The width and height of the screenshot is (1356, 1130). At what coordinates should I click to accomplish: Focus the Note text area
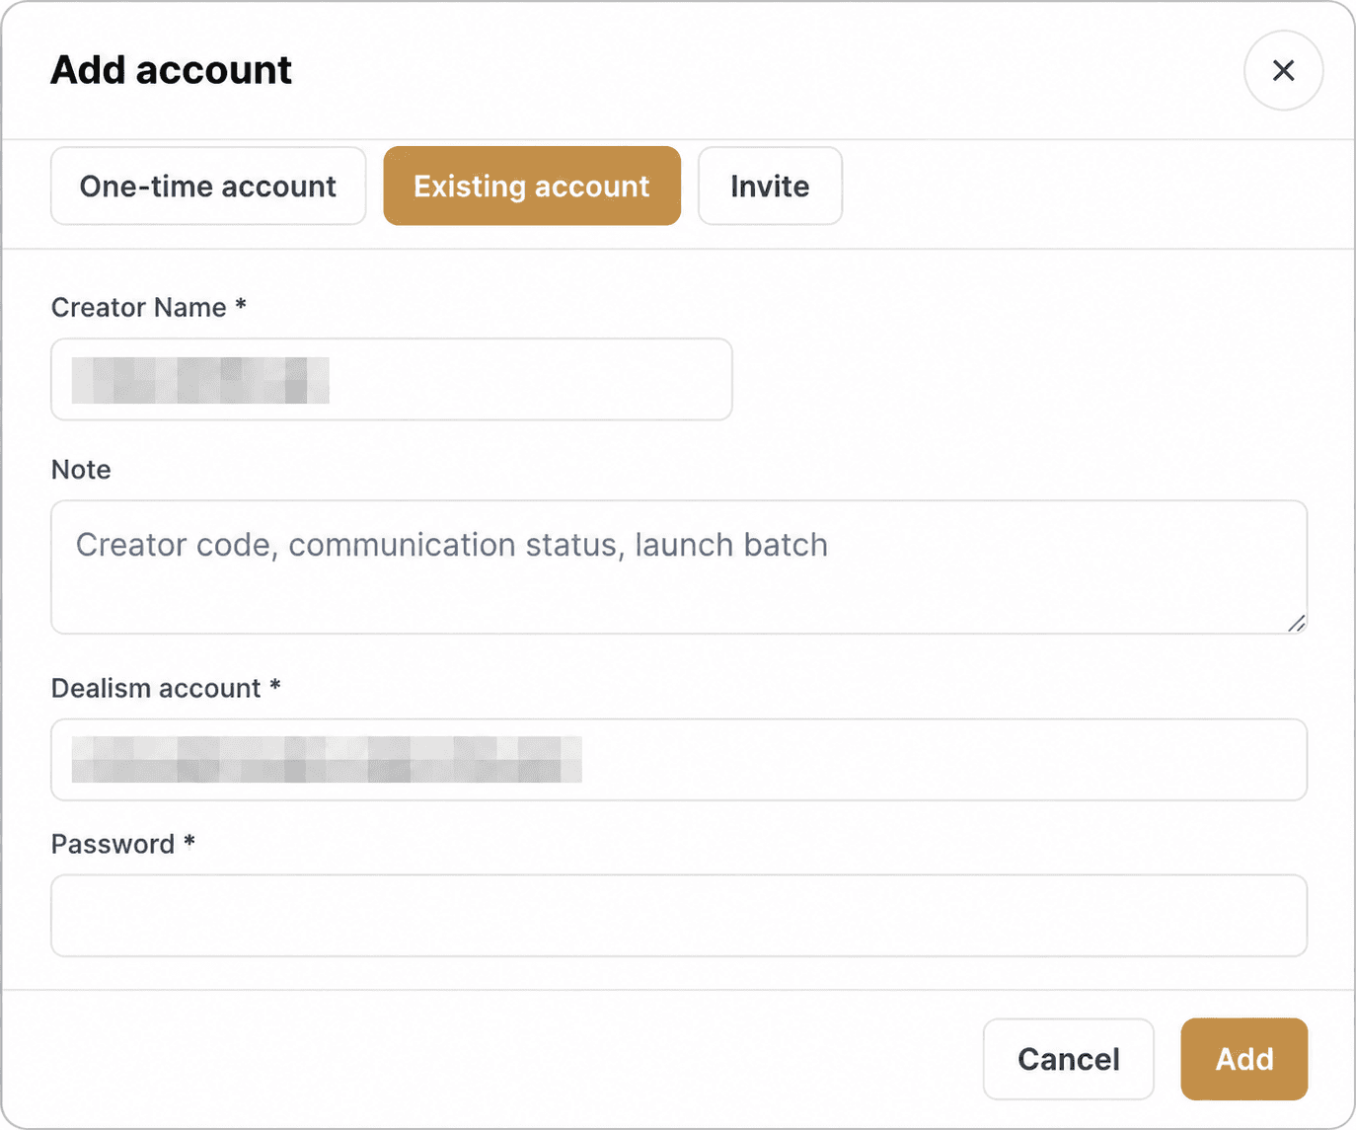click(679, 566)
